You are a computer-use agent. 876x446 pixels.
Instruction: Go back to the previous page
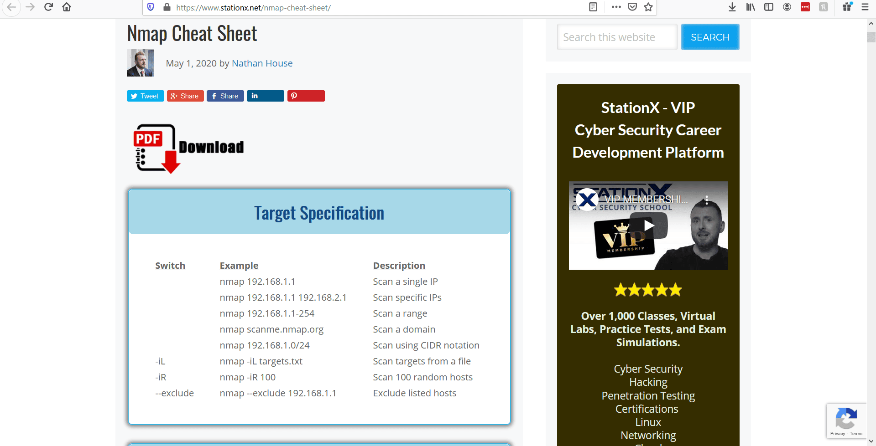(11, 7)
